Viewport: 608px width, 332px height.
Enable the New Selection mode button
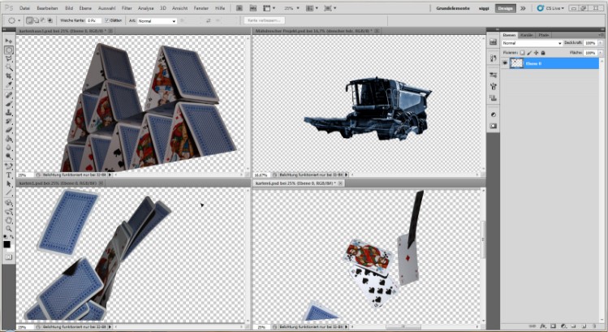[30, 20]
